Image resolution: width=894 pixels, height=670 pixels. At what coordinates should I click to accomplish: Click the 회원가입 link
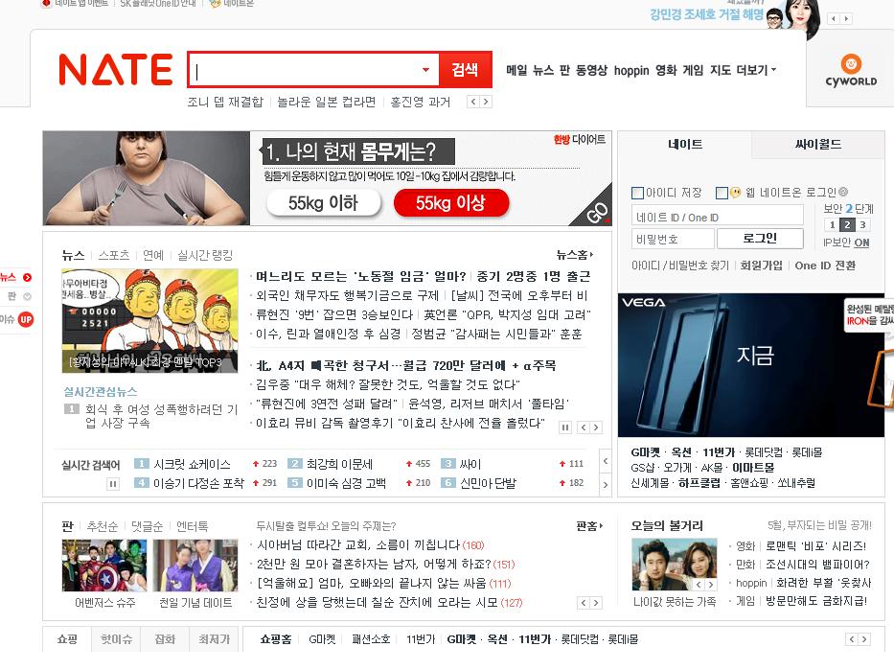[x=761, y=266]
